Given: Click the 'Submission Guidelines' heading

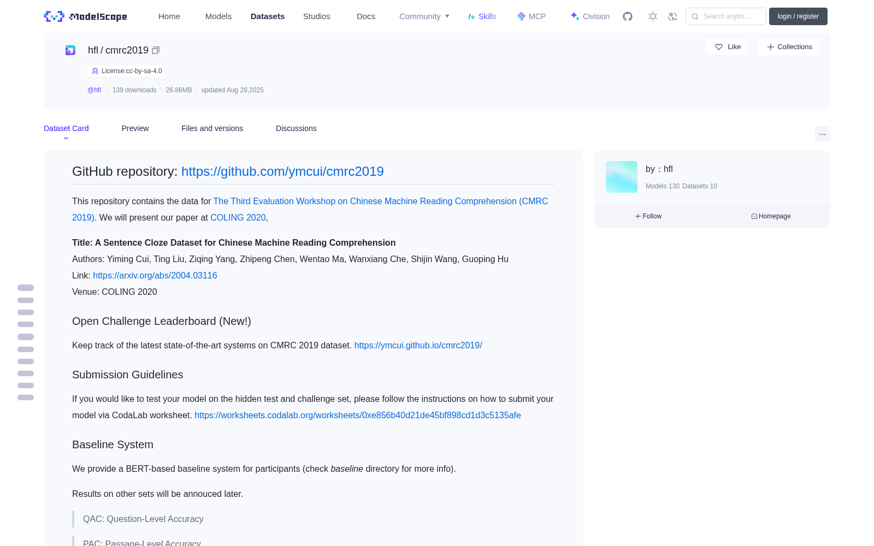Looking at the screenshot, I should point(128,375).
